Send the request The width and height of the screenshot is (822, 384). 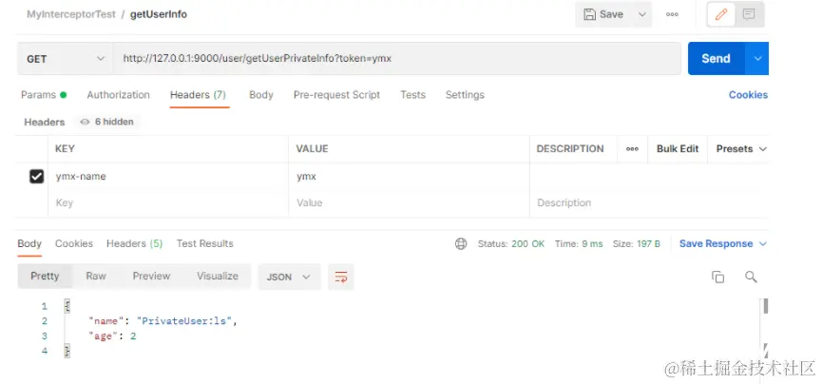point(717,59)
